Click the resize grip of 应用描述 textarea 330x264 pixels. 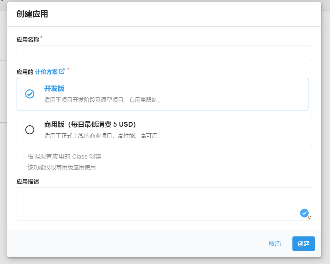[309, 218]
